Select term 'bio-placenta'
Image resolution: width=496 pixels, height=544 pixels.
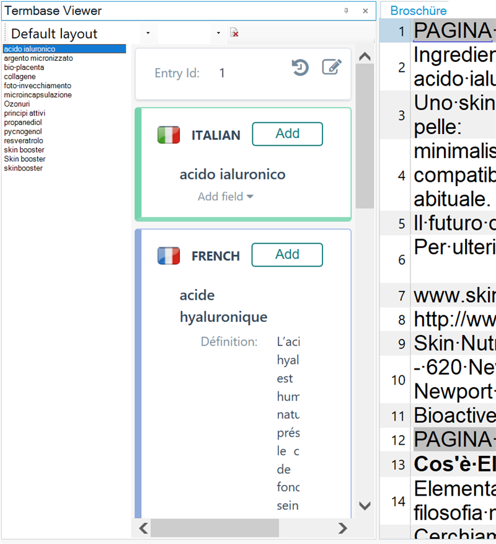coord(24,68)
